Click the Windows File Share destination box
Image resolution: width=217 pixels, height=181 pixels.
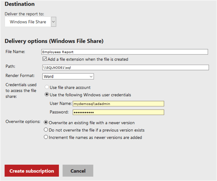click(28, 22)
